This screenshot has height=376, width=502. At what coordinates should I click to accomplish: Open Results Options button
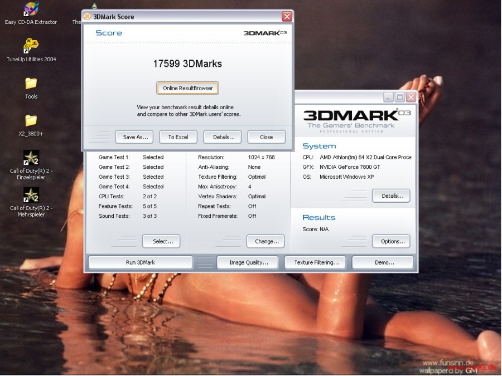[x=391, y=241]
